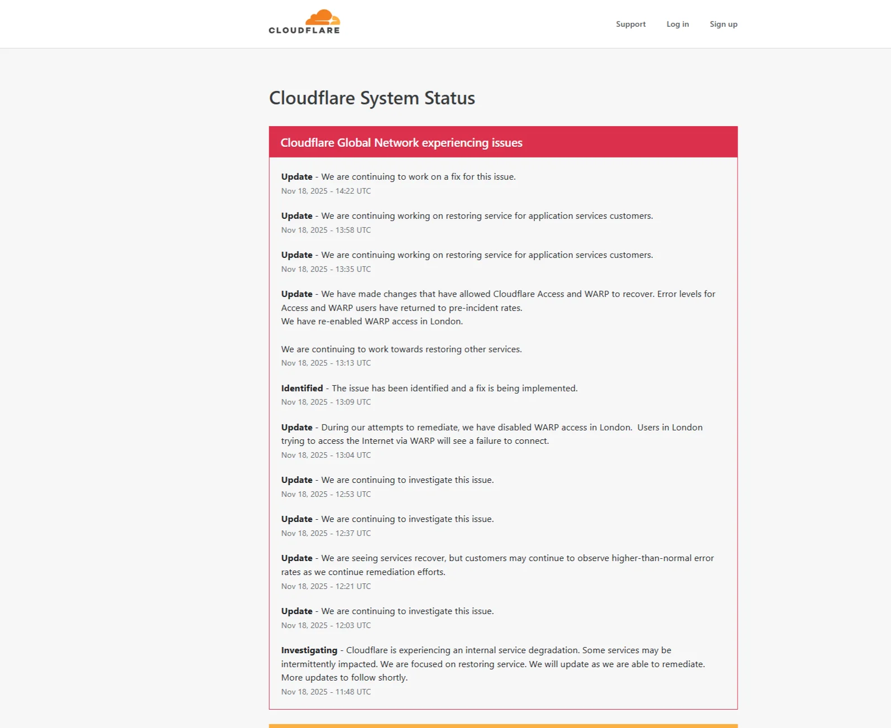This screenshot has height=728, width=891.
Task: Click the Cloudflare logo
Action: pos(304,22)
